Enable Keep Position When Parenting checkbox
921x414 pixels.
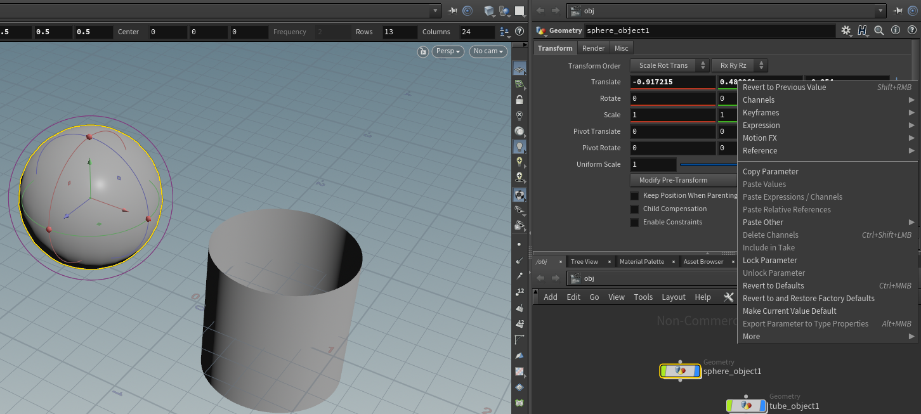pos(634,196)
